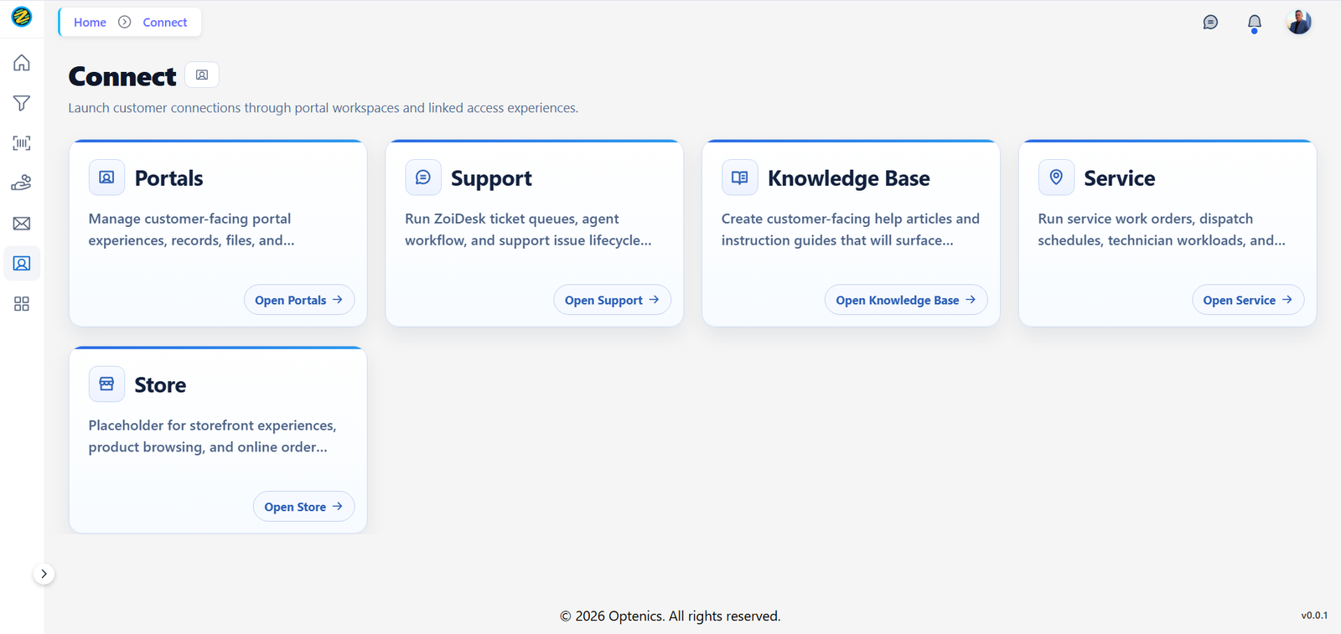The height and width of the screenshot is (634, 1341).
Task: Open the Home icon in sidebar
Action: point(22,63)
